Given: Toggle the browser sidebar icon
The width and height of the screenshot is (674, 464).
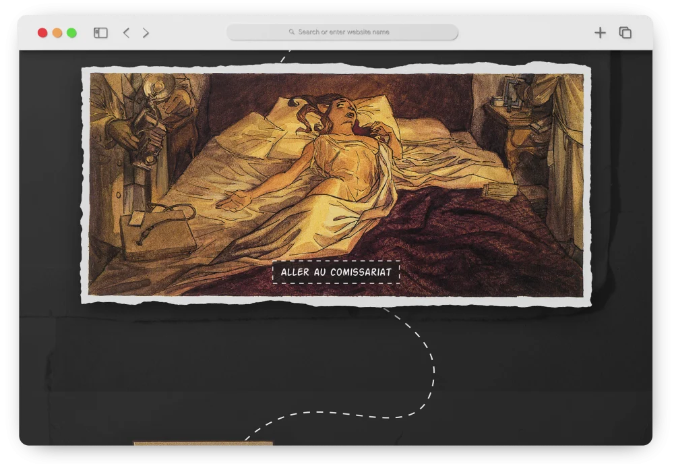Looking at the screenshot, I should (x=100, y=32).
